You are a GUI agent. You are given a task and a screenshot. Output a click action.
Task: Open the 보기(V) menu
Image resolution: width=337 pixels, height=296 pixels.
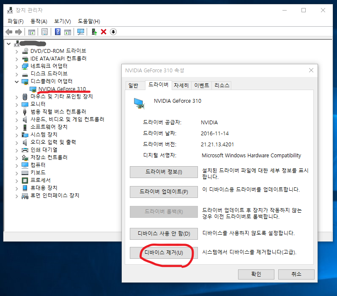(62, 21)
